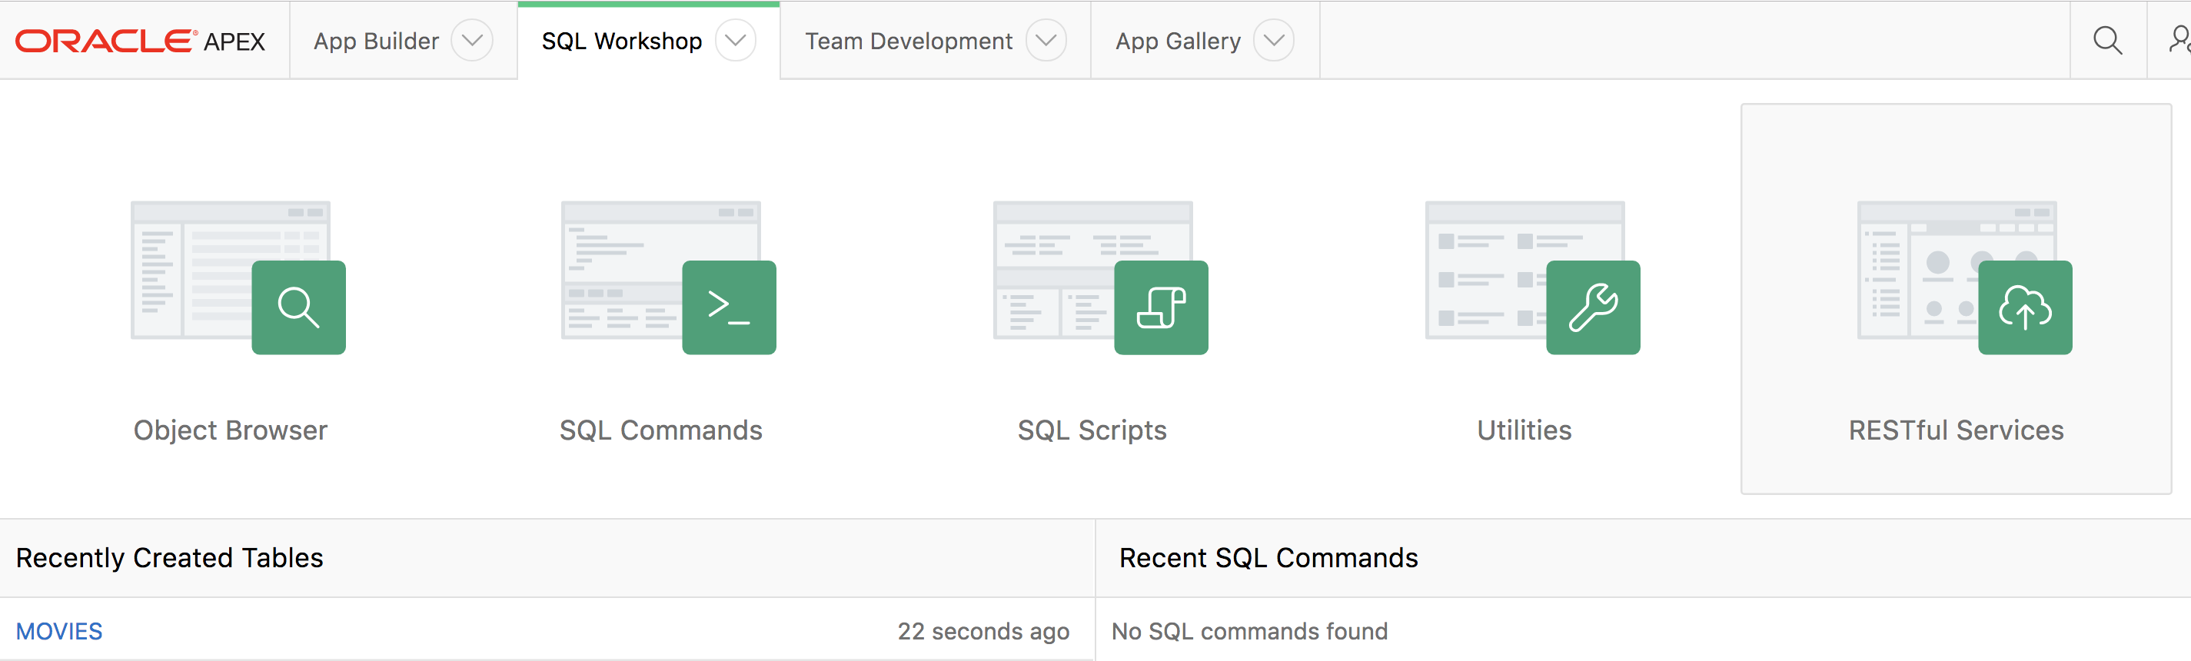Open the SQL Scripts scroll icon

pyautogui.click(x=1161, y=307)
